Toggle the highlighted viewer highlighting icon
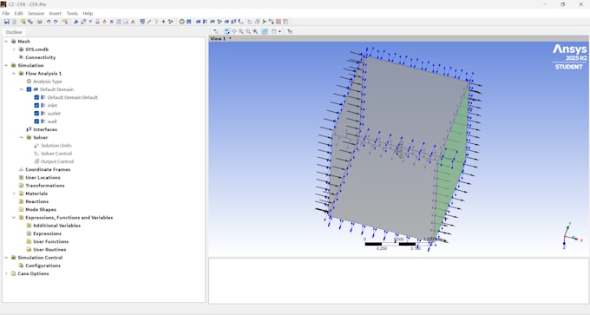The image size is (590, 315). (265, 31)
